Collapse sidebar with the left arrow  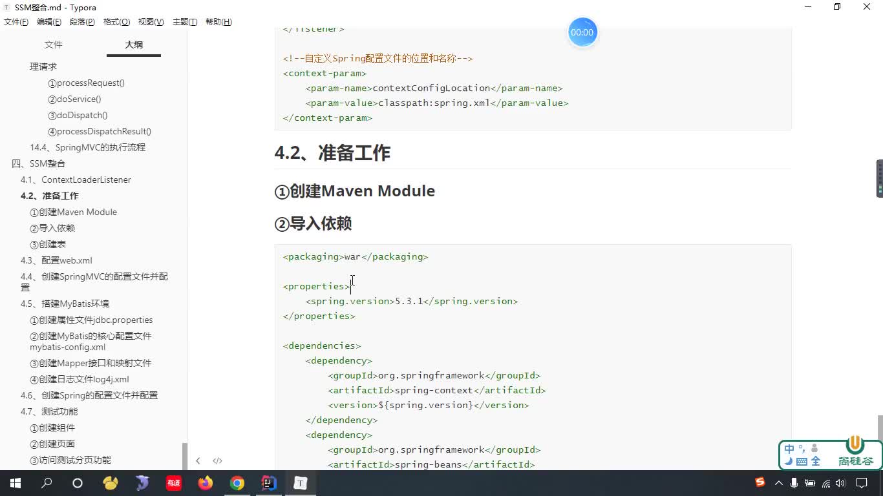pos(198,460)
